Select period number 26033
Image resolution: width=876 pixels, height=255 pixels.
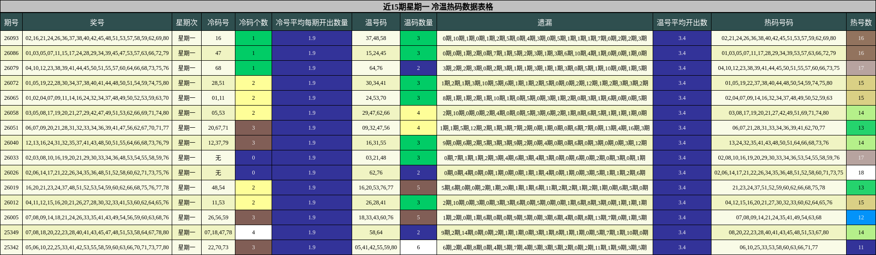11,158
